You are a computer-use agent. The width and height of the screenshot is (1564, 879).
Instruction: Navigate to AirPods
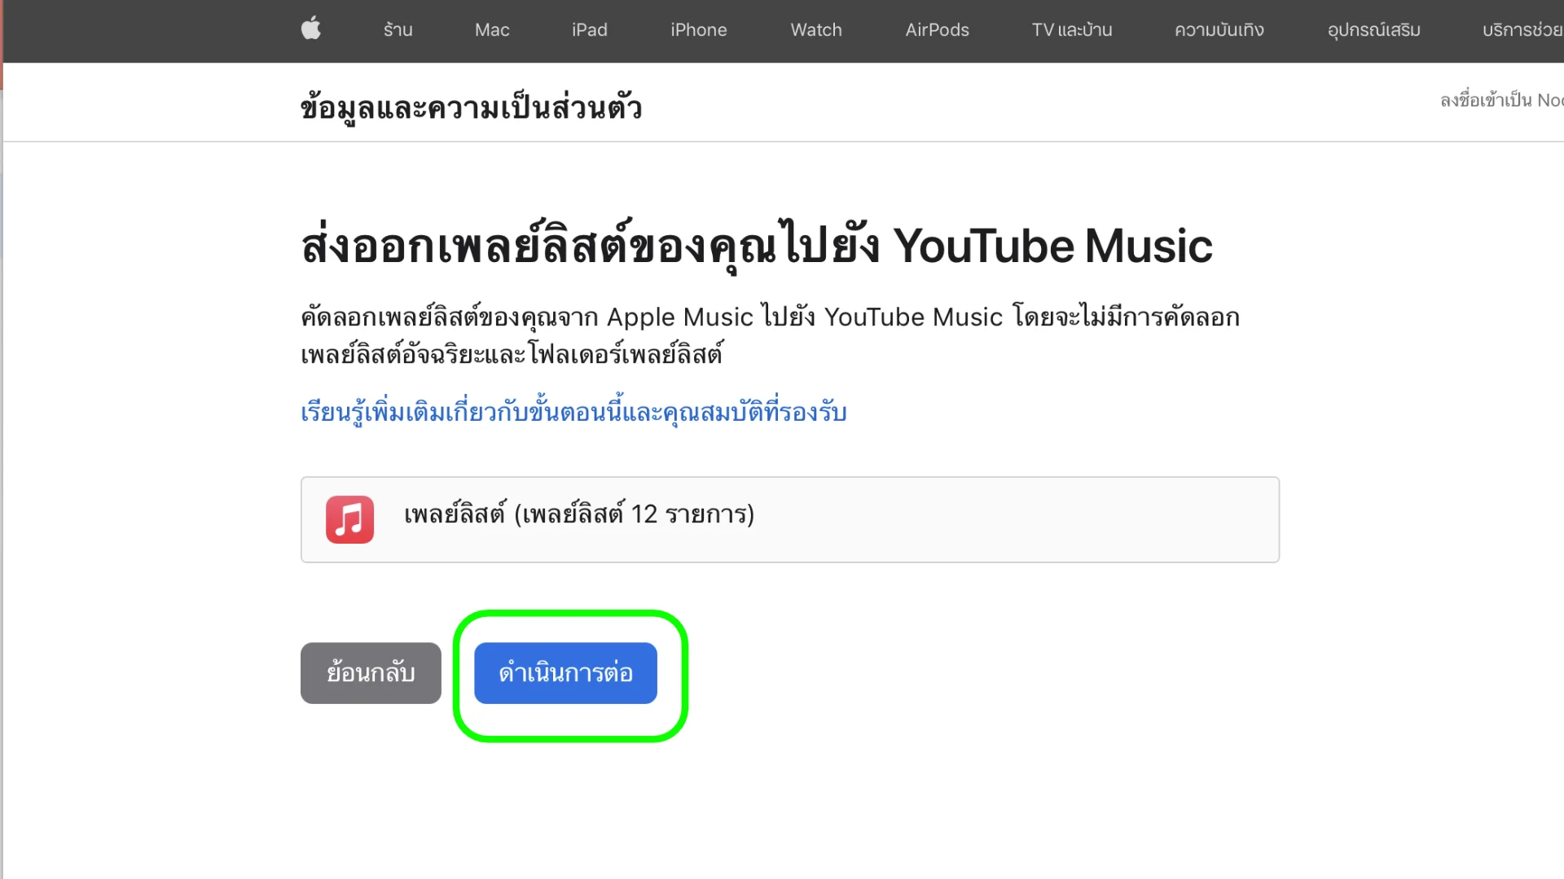click(937, 30)
